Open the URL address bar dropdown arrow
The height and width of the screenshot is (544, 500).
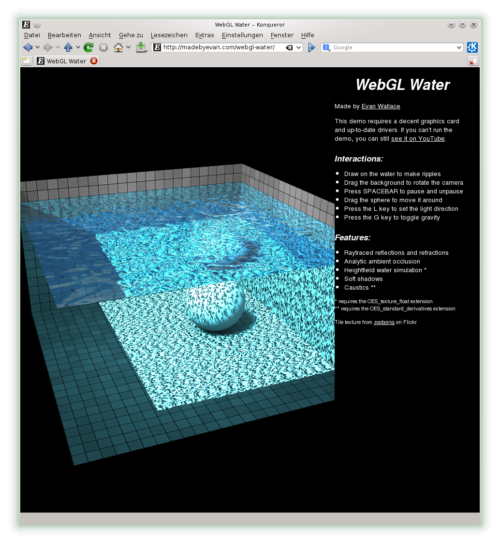point(298,47)
